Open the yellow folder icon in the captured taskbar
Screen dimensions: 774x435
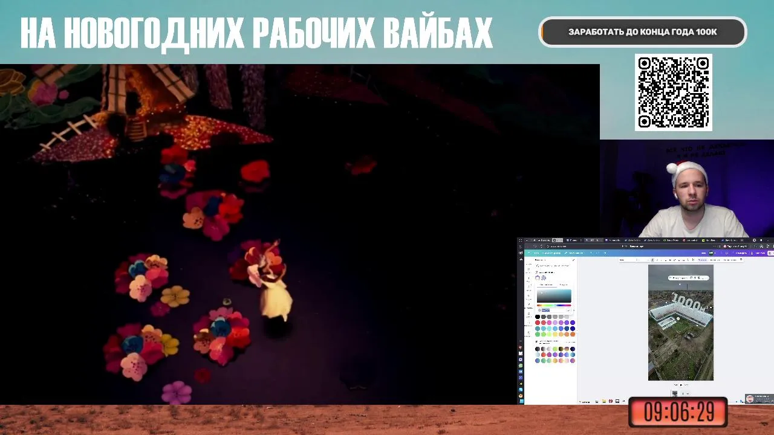pyautogui.click(x=604, y=401)
